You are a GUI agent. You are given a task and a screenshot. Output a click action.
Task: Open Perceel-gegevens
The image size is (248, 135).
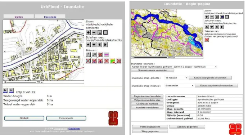point(150,127)
